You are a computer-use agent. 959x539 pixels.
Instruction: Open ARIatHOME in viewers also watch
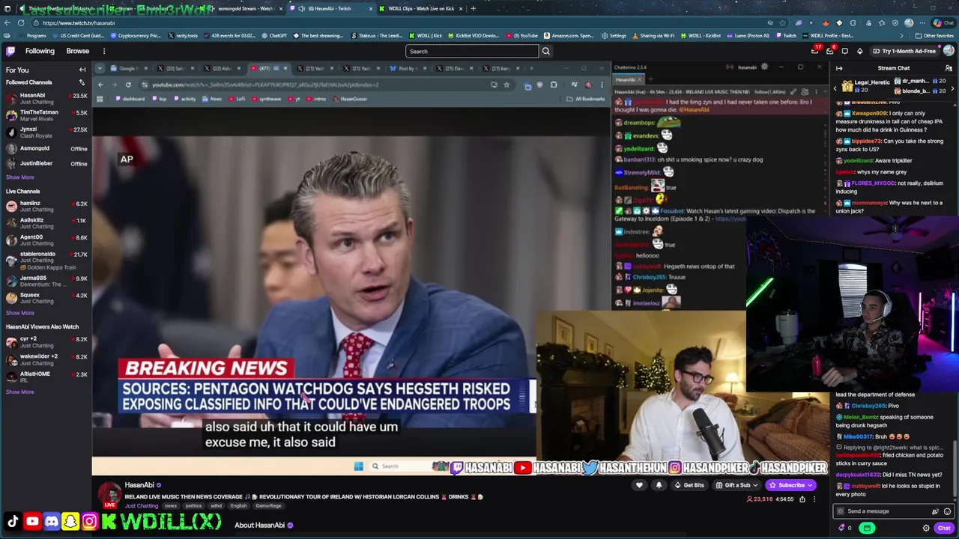point(46,377)
